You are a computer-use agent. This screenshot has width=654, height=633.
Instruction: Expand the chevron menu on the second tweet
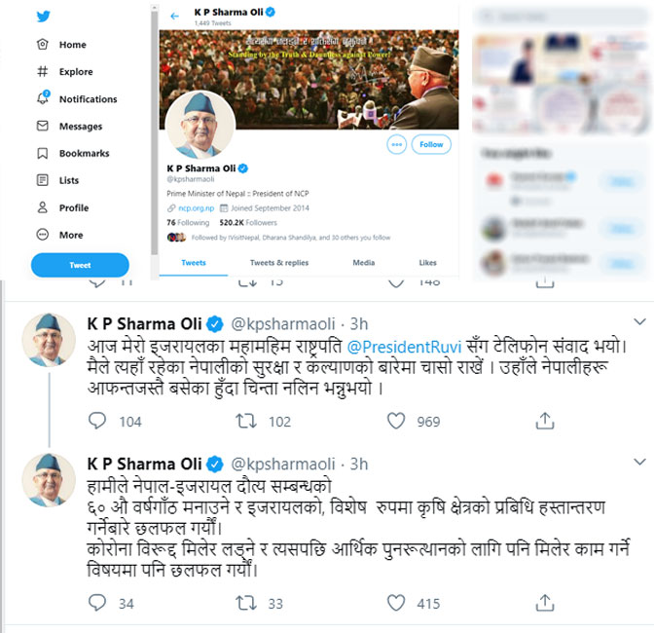tap(639, 462)
